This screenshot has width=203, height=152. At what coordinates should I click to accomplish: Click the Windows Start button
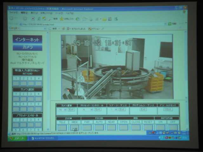[x=17, y=138]
